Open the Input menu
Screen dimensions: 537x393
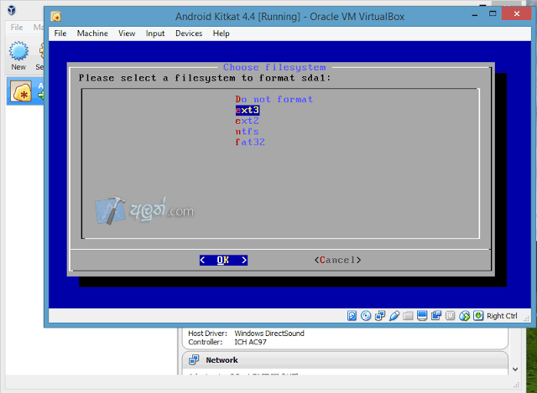click(154, 34)
